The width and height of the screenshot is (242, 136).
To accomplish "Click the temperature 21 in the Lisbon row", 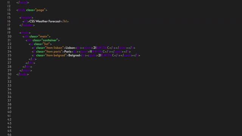I will (x=95, y=48).
